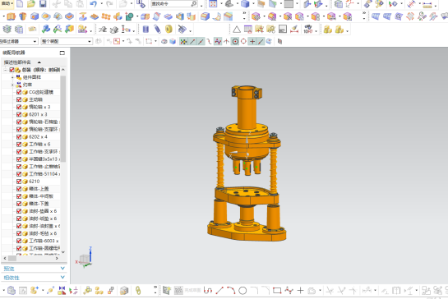Save the assembly with the floppy disk icon
This screenshot has height=299, width=448.
coord(43,4)
